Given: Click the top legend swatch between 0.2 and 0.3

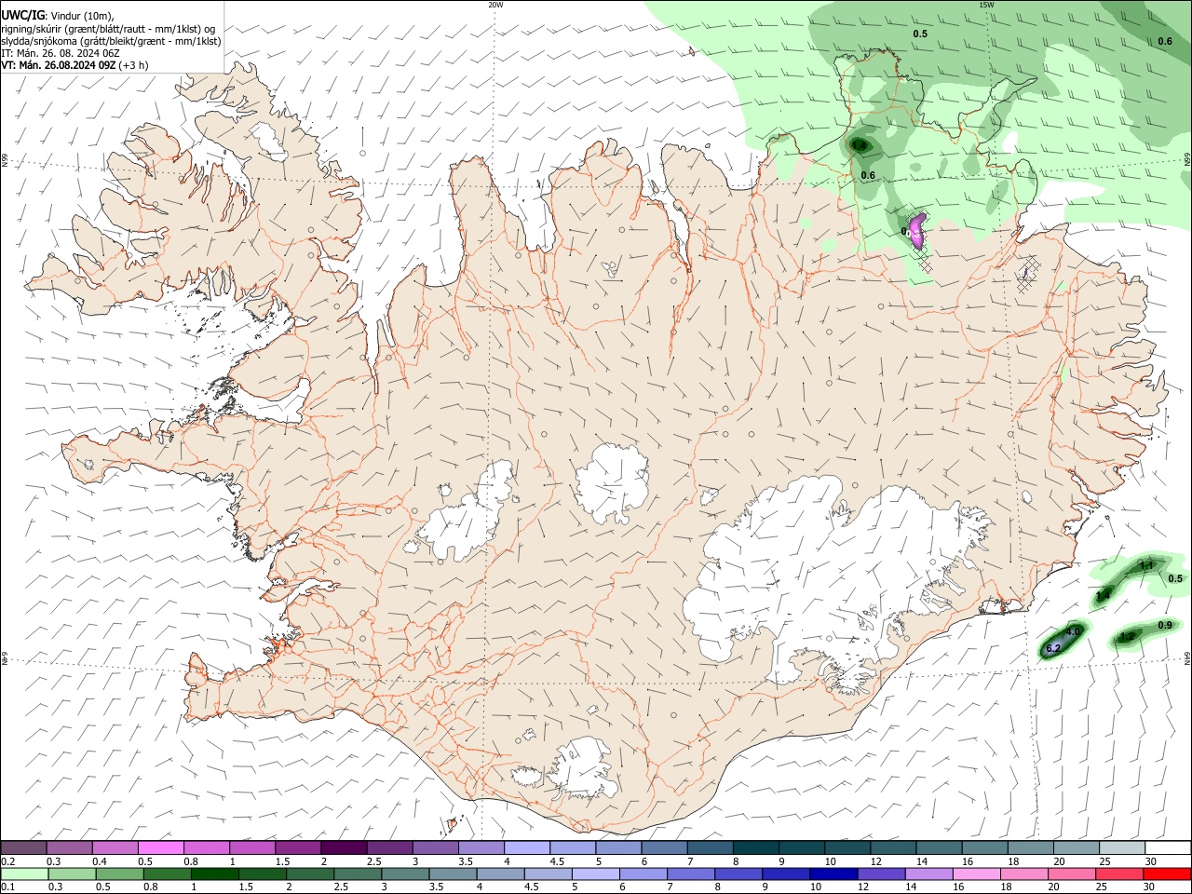Looking at the screenshot, I should pos(24,847).
